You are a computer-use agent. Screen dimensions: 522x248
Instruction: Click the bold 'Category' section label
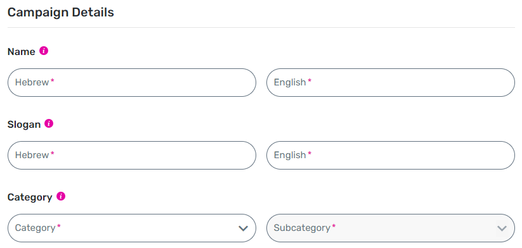point(30,197)
